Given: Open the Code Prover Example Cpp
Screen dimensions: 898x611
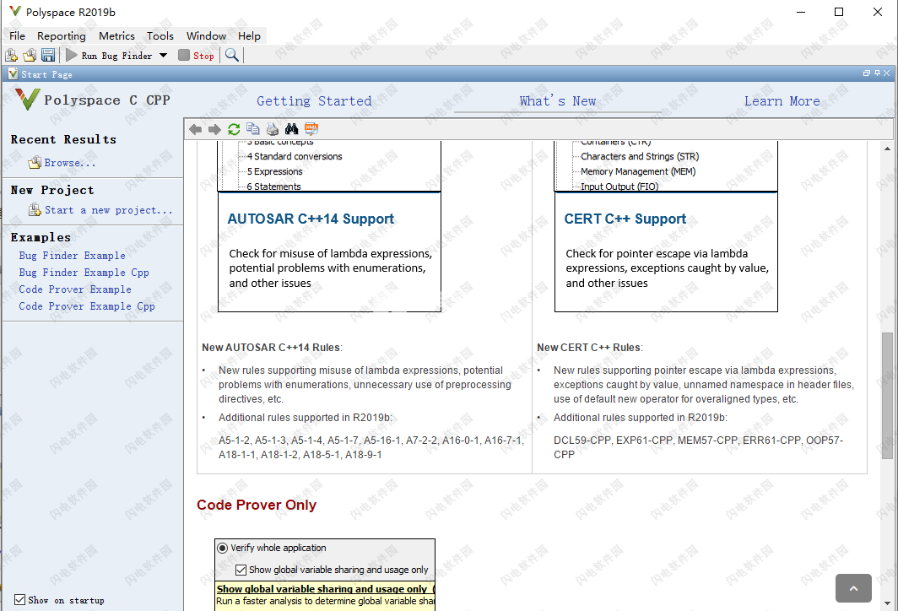Looking at the screenshot, I should pos(87,305).
